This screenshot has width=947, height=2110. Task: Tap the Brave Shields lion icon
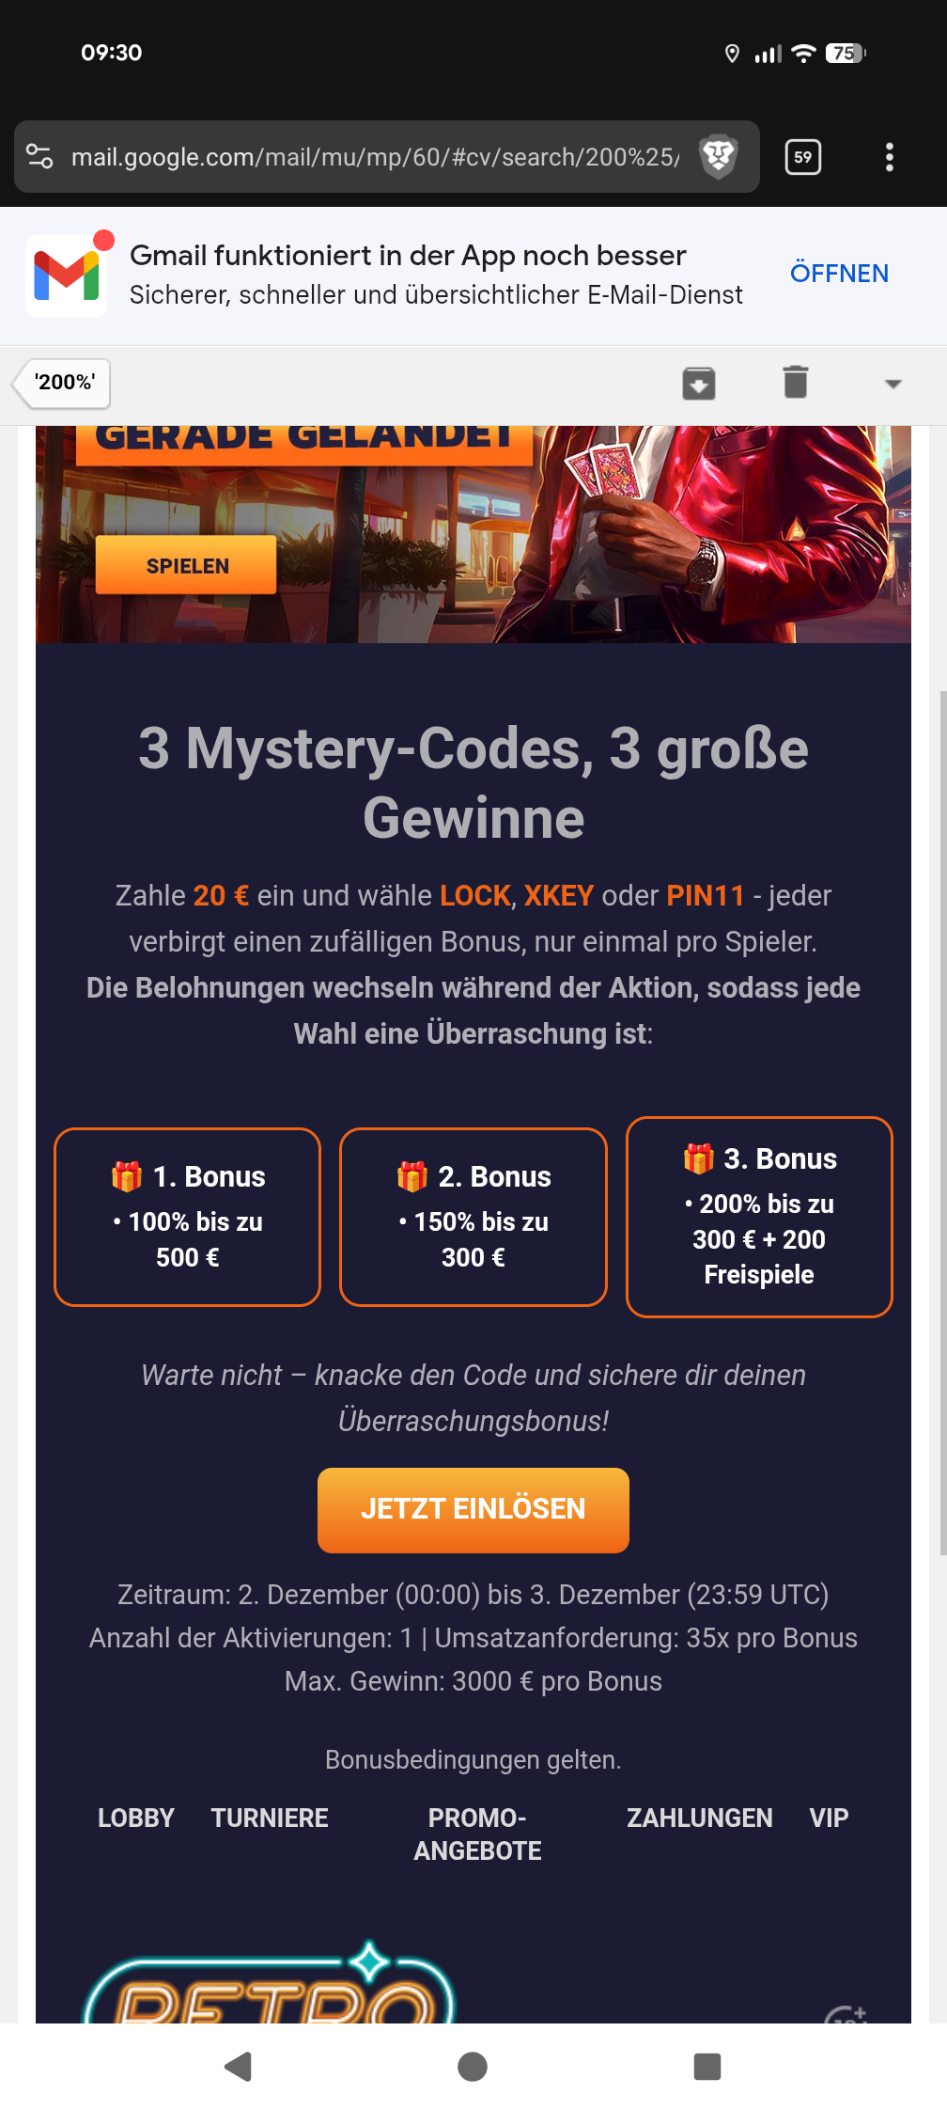coord(719,156)
